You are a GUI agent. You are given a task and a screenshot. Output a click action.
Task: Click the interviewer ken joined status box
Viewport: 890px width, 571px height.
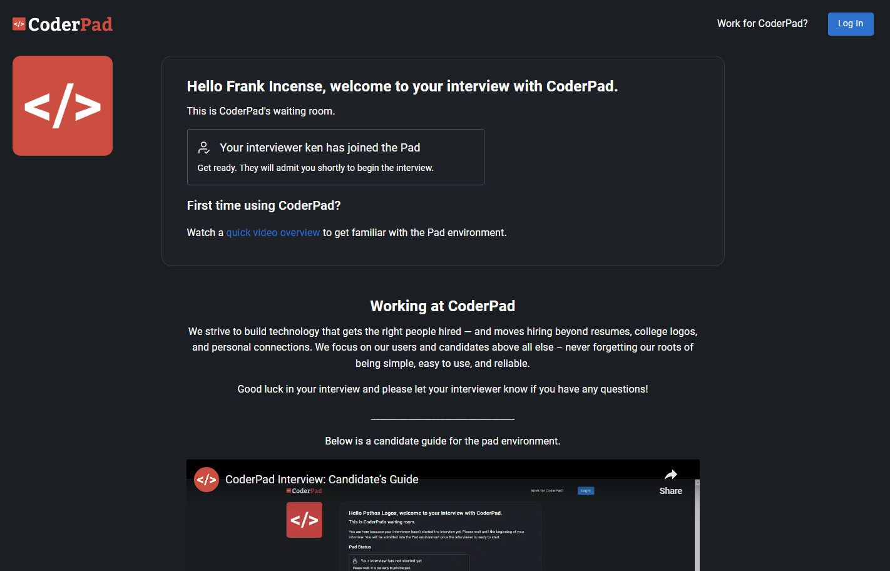pos(335,157)
